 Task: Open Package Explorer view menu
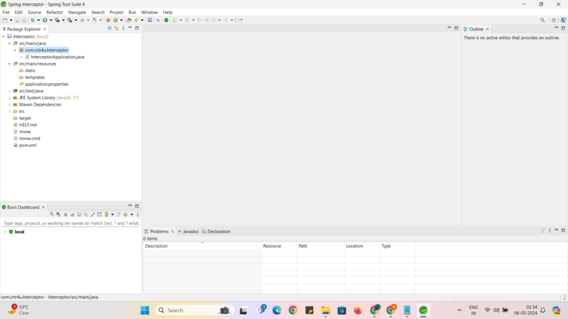(x=124, y=28)
